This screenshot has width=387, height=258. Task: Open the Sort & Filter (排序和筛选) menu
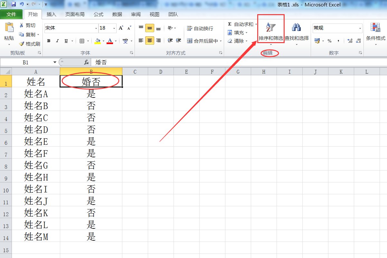[270, 32]
